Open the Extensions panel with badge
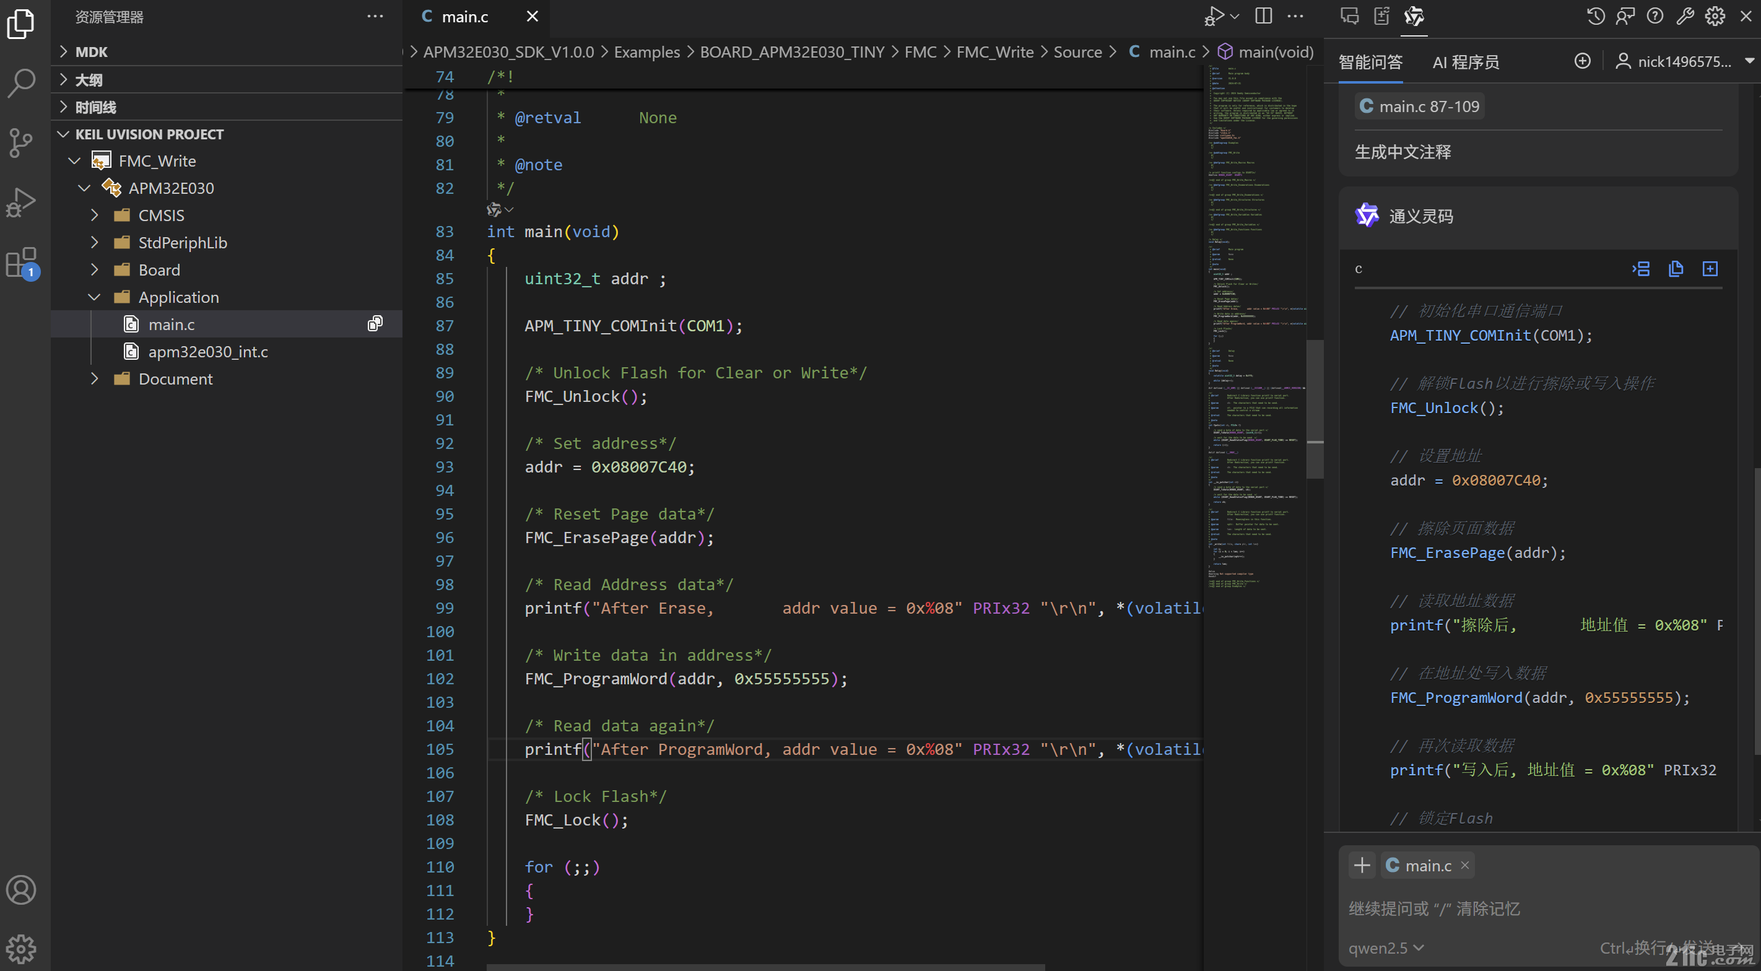 (21, 262)
